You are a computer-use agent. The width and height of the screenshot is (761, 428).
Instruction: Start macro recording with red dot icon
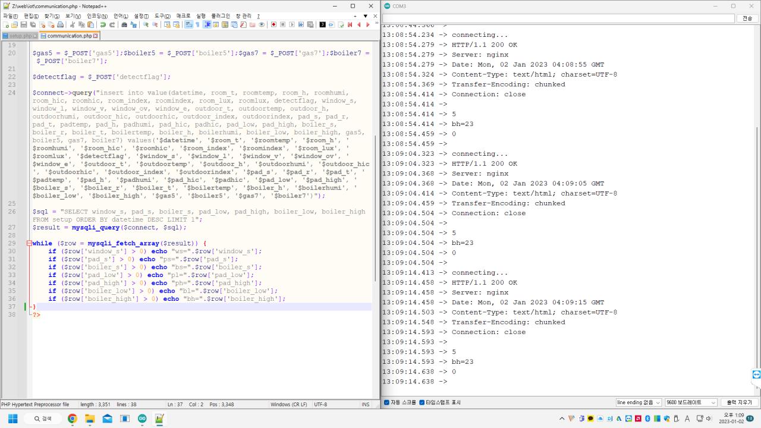[273, 25]
